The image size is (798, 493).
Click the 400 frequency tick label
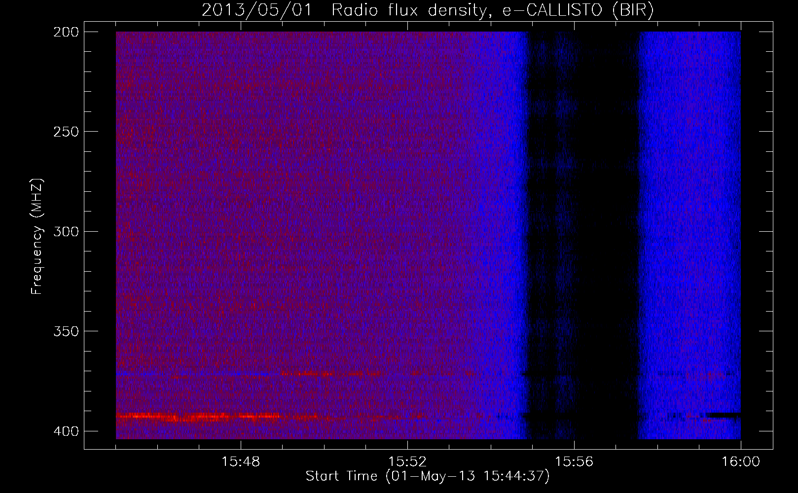click(66, 431)
